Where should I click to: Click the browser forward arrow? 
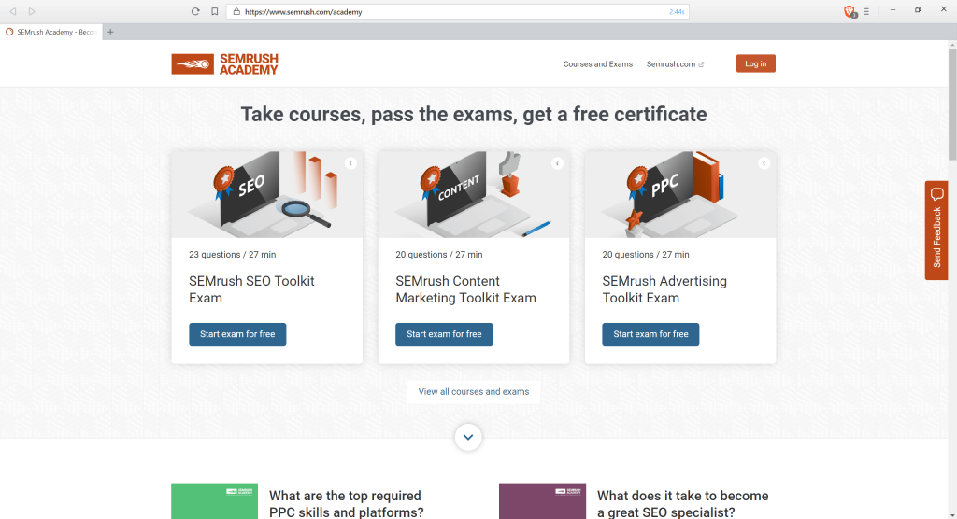coord(32,11)
